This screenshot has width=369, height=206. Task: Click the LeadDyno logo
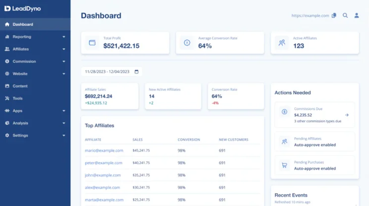click(23, 9)
